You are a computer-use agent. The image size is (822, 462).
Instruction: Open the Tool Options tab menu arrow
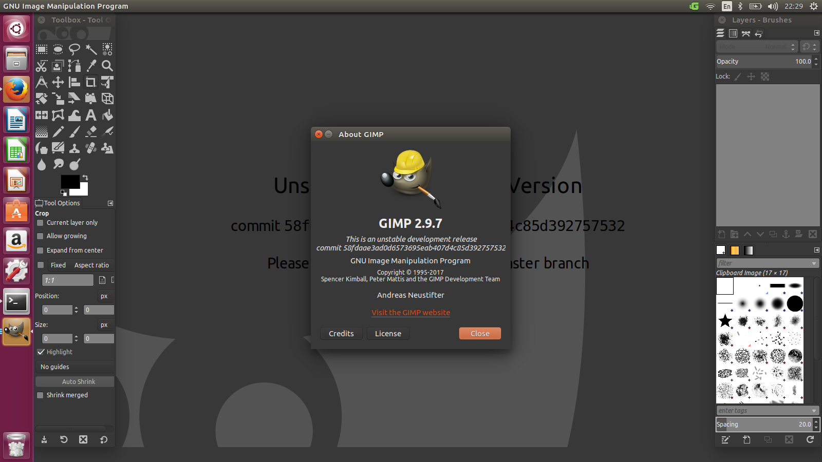pyautogui.click(x=110, y=203)
